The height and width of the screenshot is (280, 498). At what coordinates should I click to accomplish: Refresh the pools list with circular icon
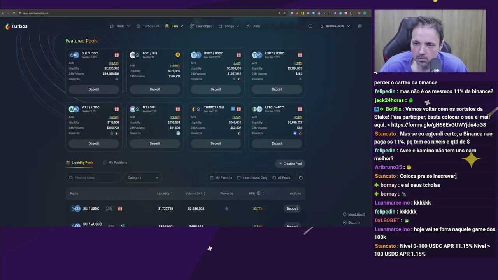click(300, 178)
